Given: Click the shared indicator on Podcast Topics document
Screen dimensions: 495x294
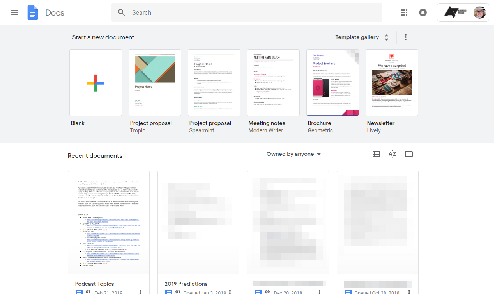Looking at the screenshot, I should 87,292.
